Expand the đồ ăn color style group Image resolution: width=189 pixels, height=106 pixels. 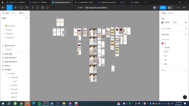(162, 52)
